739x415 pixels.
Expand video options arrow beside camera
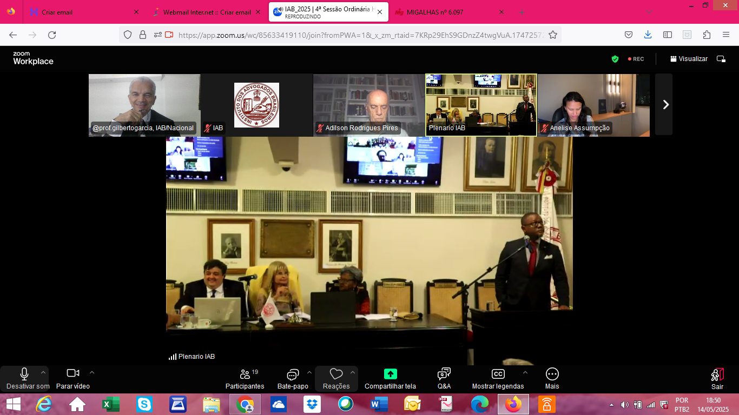[92, 372]
